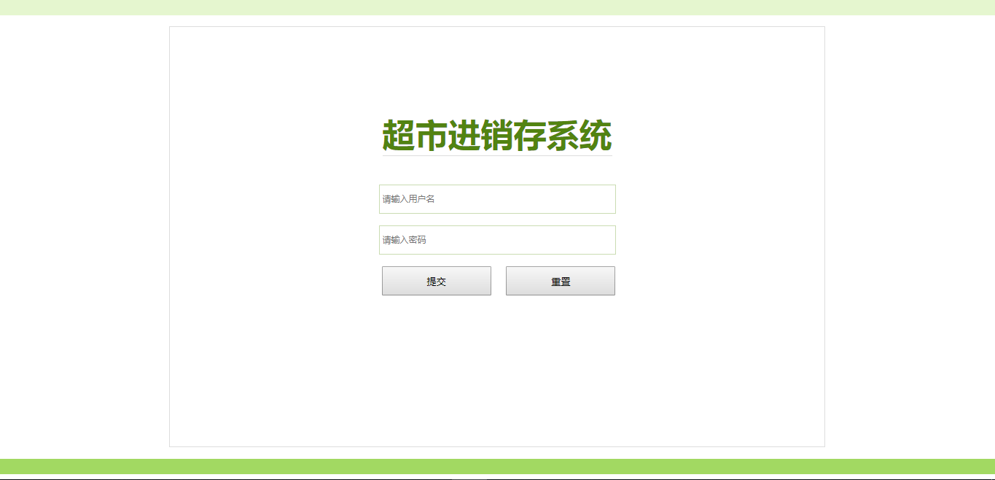Submit the login form using 提交
The width and height of the screenshot is (995, 480).
(x=437, y=281)
